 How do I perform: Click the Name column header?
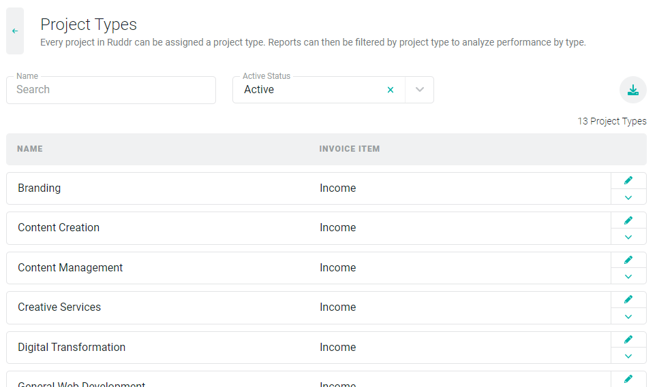(30, 149)
